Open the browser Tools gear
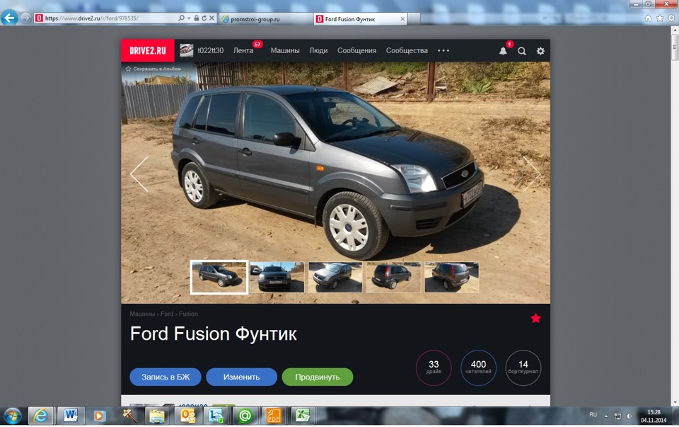Viewport: 679px width, 427px height. [671, 18]
